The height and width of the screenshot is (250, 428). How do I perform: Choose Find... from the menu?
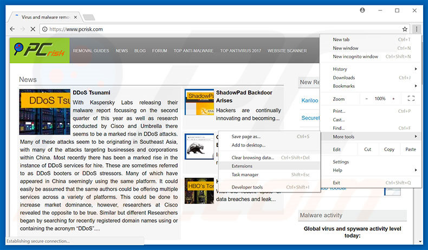tap(371, 128)
